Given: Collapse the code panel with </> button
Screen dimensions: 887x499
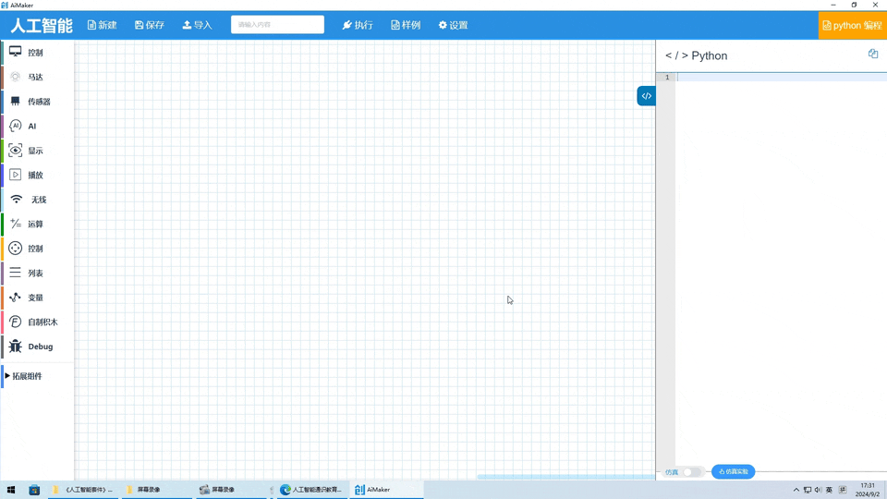Looking at the screenshot, I should (x=646, y=96).
